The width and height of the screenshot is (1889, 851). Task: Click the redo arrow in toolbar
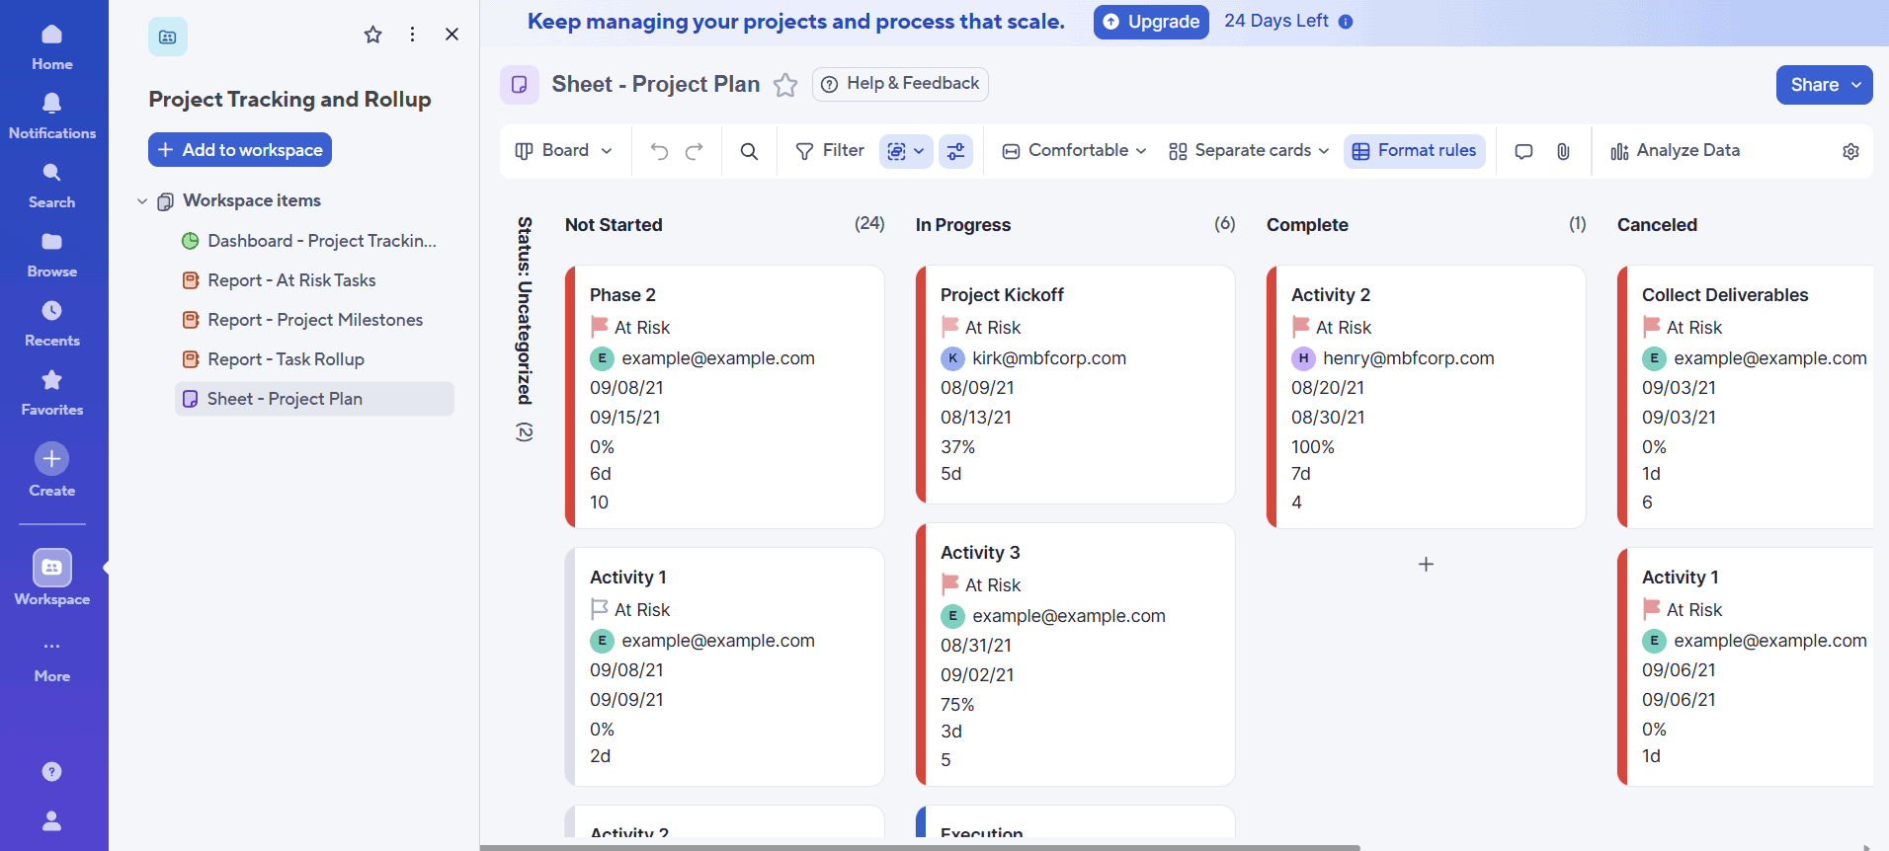pyautogui.click(x=695, y=151)
